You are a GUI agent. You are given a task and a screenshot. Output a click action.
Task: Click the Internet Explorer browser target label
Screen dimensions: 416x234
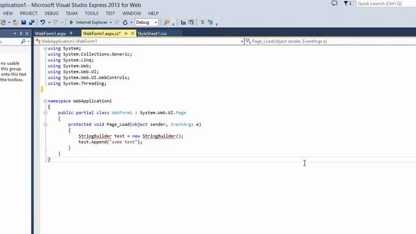click(x=92, y=22)
